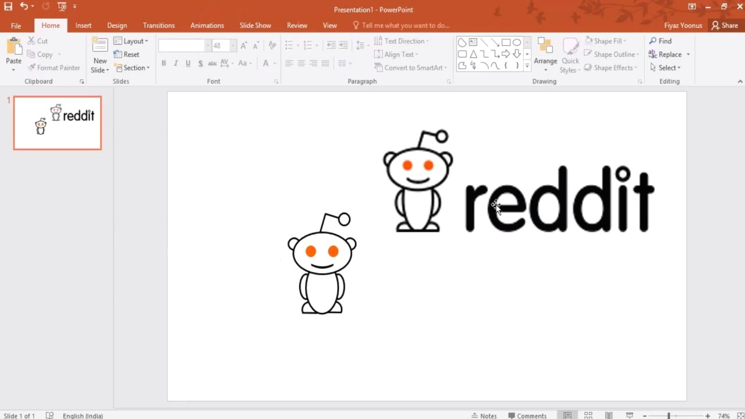745x419 pixels.
Task: Open the Ribbon Display Options icon
Action: 692,6
